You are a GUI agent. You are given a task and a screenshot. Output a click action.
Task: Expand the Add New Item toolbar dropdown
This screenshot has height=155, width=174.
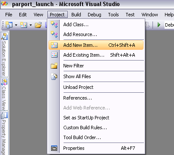coord(31,25)
